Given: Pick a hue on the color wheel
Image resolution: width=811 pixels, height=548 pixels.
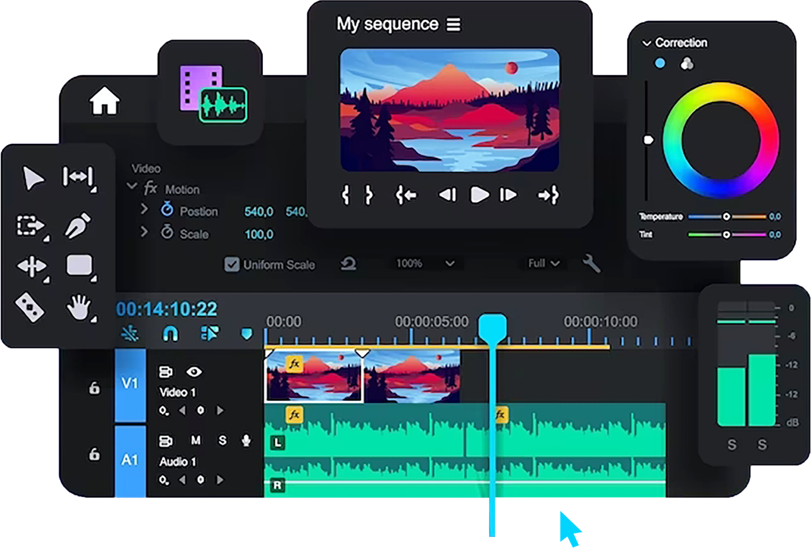Looking at the screenshot, I should pyautogui.click(x=720, y=140).
